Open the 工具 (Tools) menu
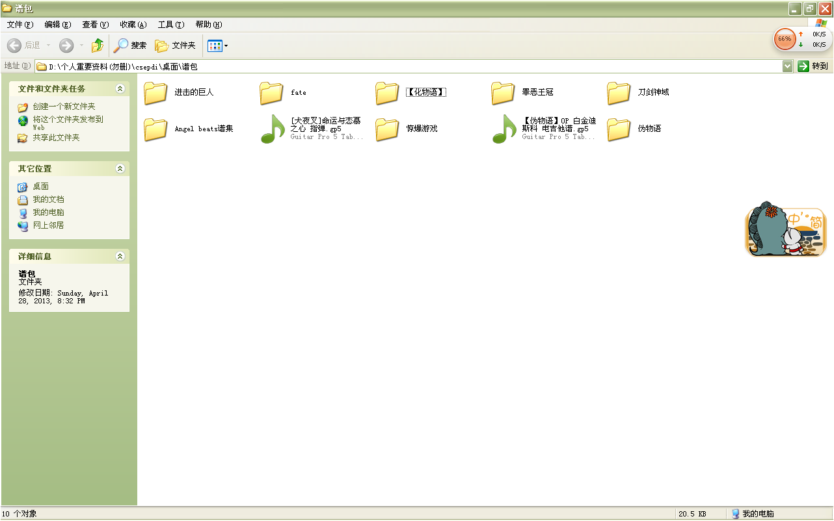Viewport: 834px width, 521px height. 170,25
